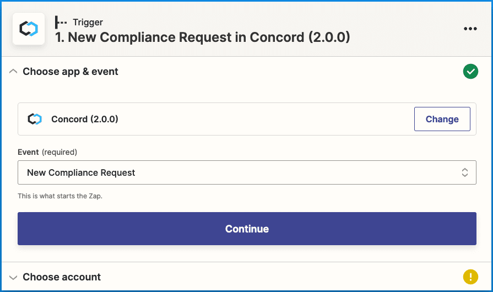This screenshot has height=292, width=493.
Task: Click the step title New Compliance Request in Concord
Action: coord(202,37)
